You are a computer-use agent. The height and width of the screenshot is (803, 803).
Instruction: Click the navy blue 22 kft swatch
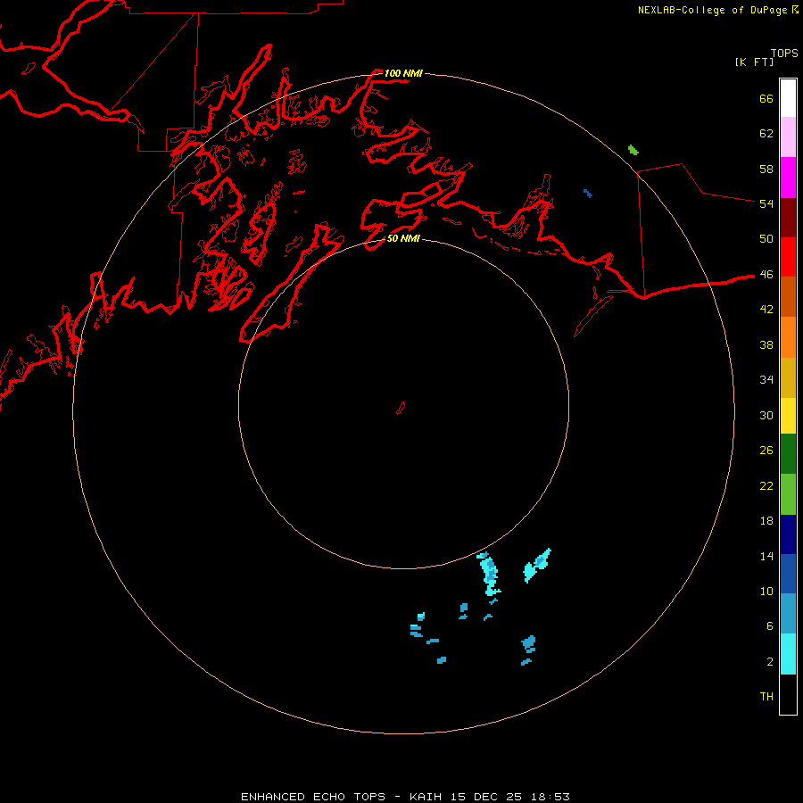click(x=788, y=534)
